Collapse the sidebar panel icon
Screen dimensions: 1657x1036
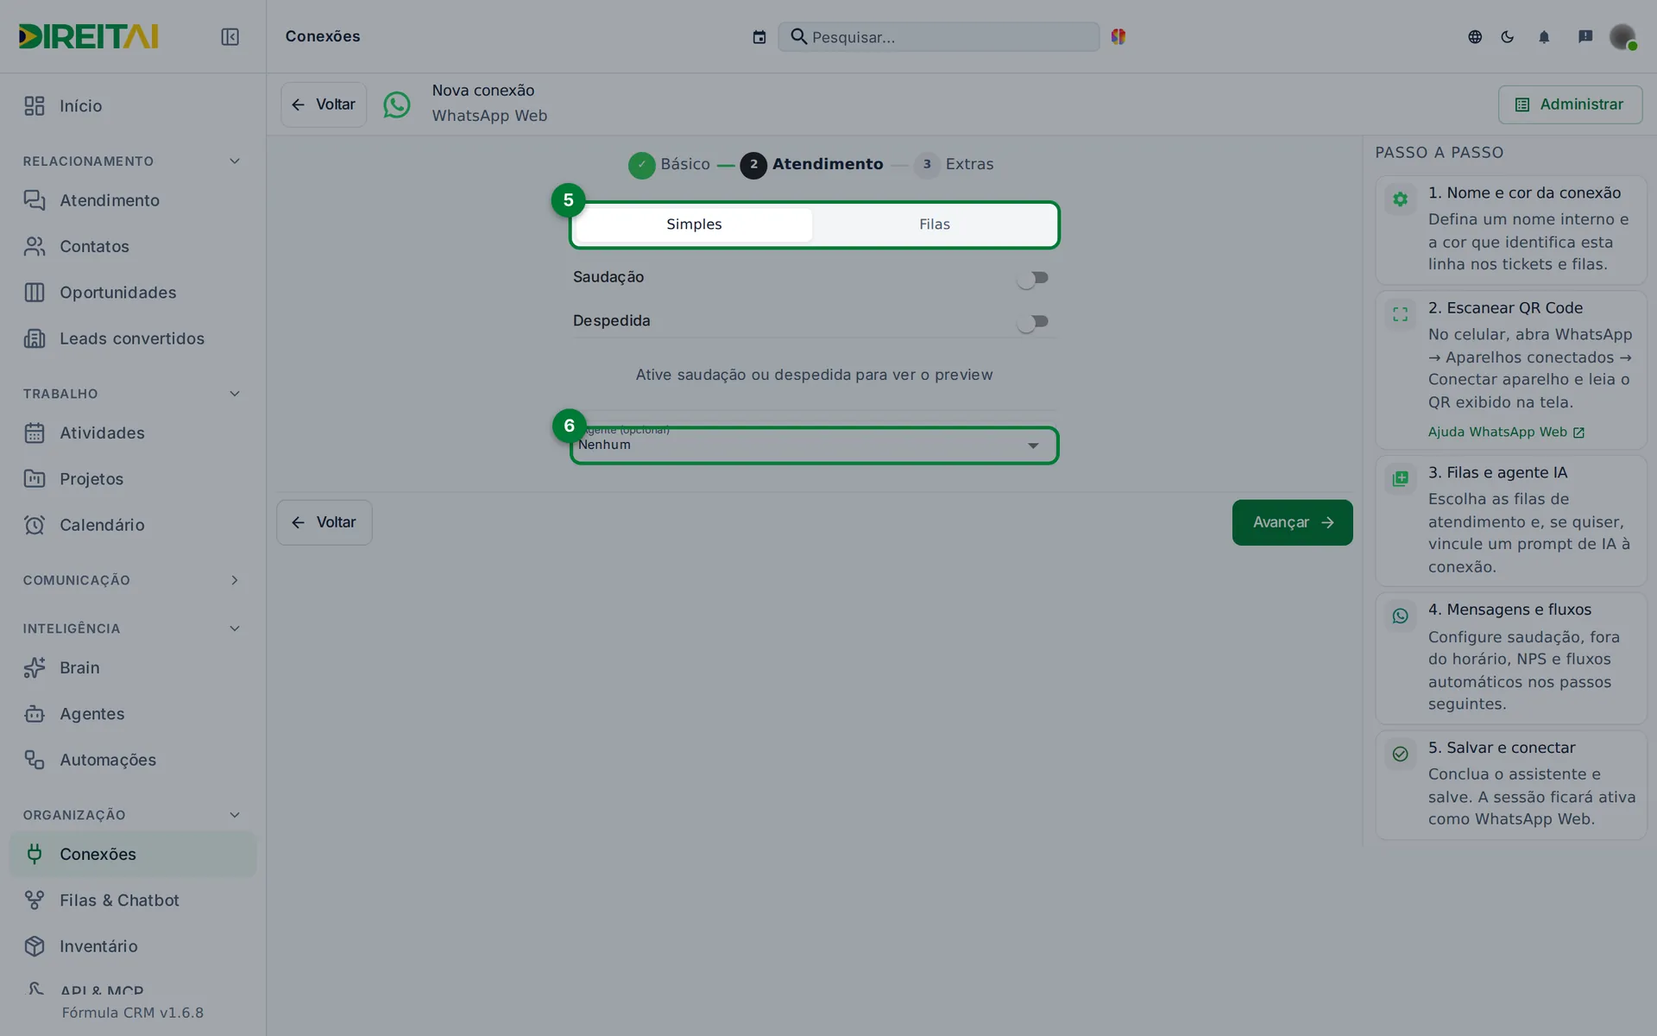click(x=230, y=36)
